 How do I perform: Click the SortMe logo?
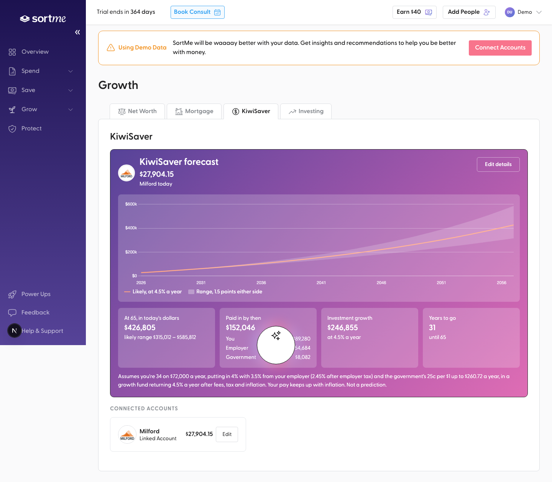[x=43, y=18]
